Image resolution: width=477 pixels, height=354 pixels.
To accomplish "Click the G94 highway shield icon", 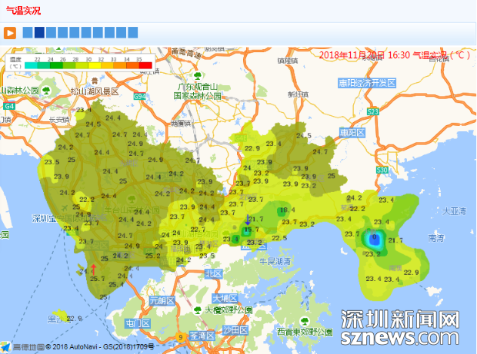I will coord(138,97).
